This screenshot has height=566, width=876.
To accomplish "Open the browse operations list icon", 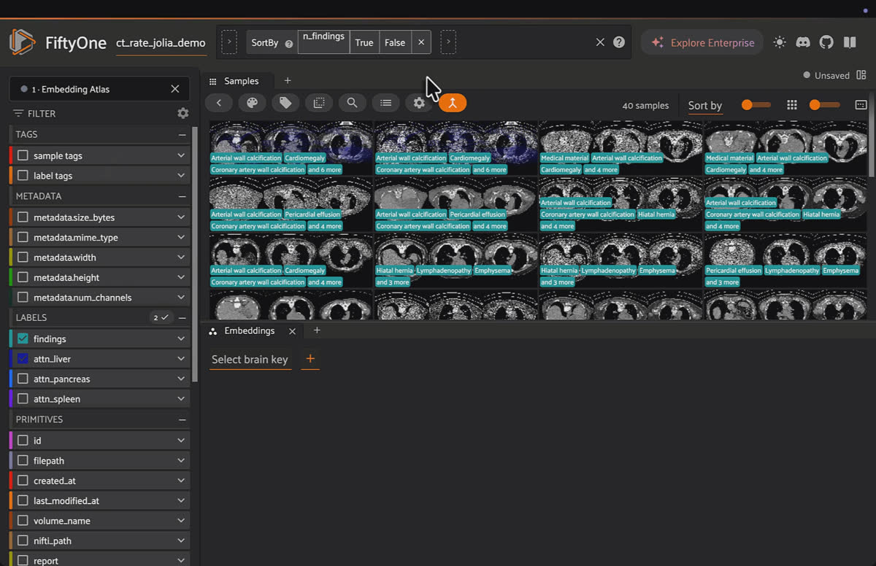I will [x=385, y=103].
